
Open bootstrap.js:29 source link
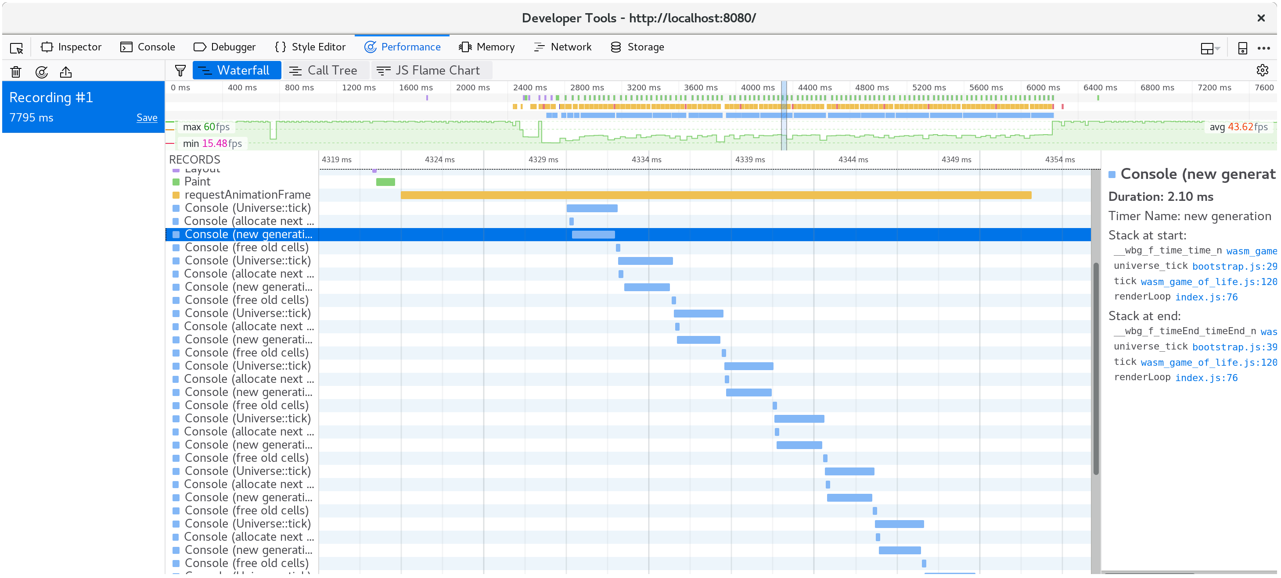click(1234, 266)
